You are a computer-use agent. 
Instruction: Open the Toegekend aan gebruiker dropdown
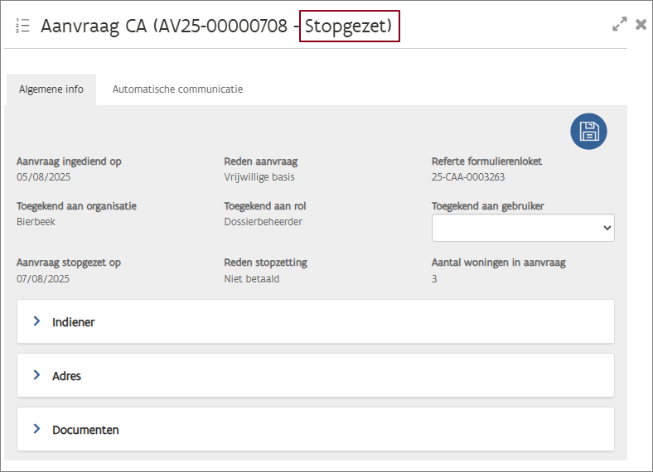tap(523, 227)
